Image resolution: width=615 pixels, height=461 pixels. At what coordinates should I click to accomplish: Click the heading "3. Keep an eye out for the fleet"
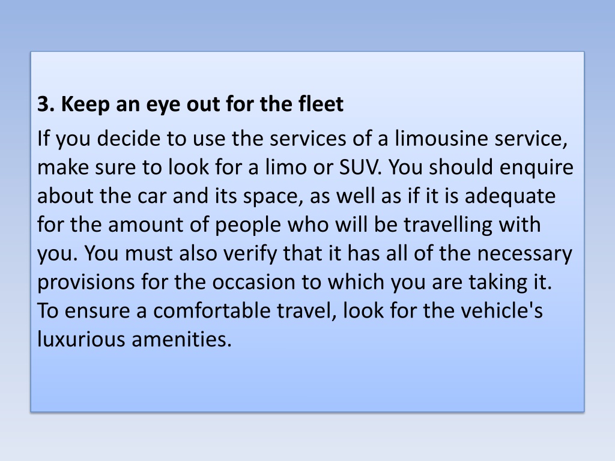point(190,104)
